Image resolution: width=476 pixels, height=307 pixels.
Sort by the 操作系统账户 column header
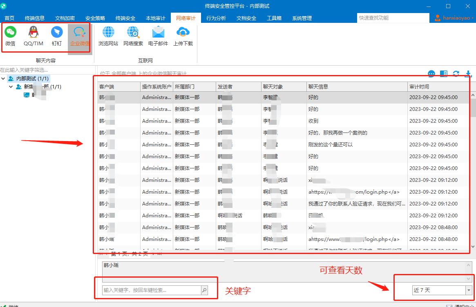tap(156, 87)
